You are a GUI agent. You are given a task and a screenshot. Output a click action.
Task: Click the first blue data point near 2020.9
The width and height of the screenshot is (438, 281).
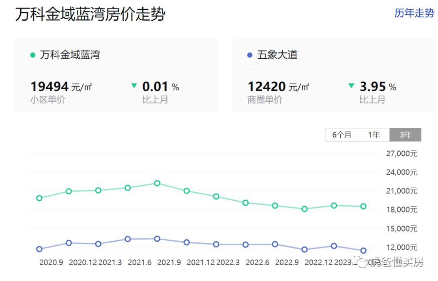click(x=39, y=249)
